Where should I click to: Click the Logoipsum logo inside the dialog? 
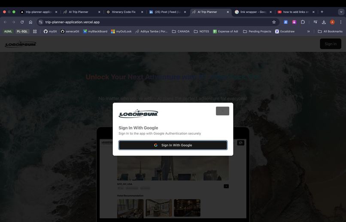(138, 114)
